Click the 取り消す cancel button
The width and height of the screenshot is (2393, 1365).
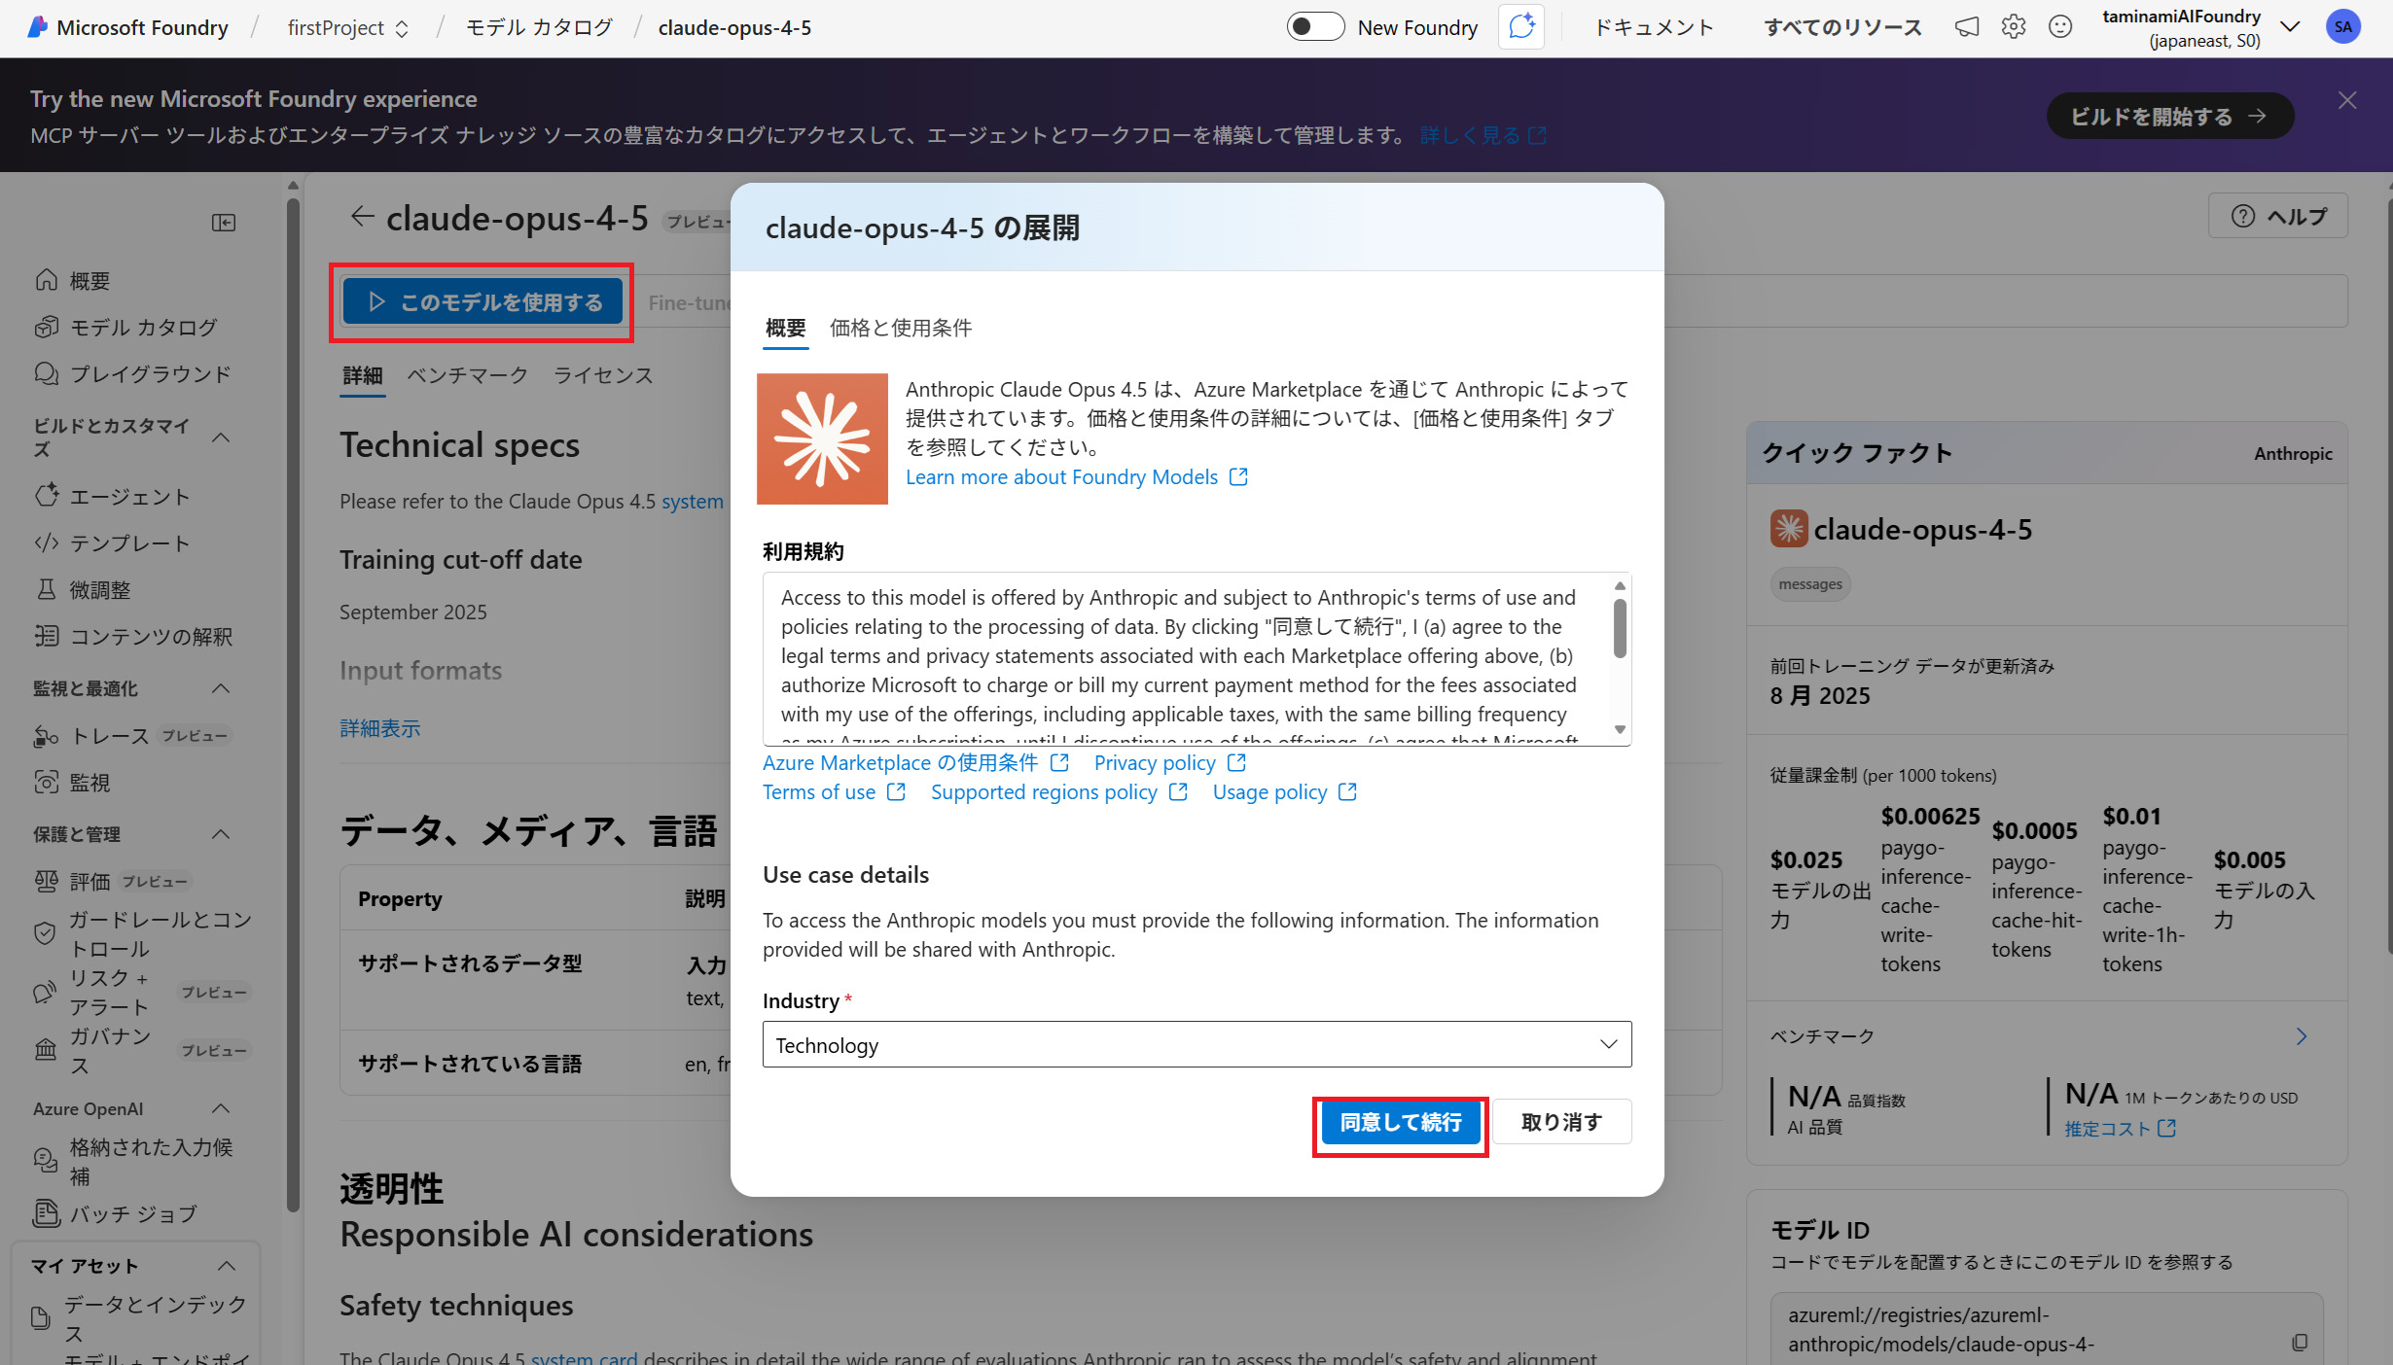tap(1561, 1123)
